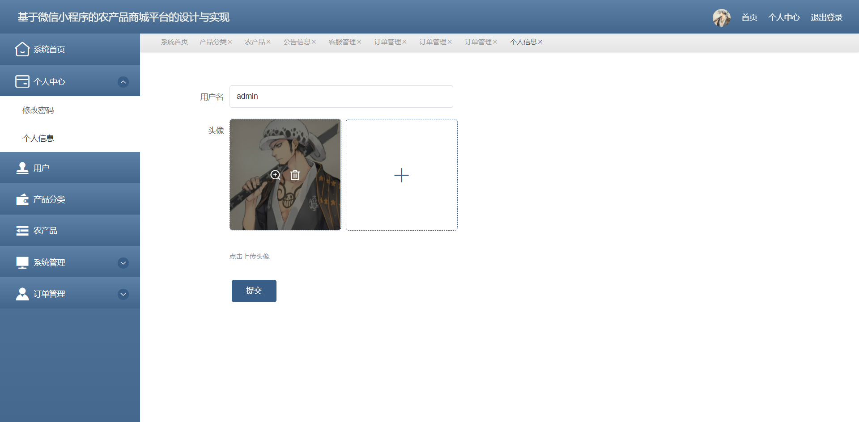859x422 pixels.
Task: Click 退出登录 in the top bar
Action: pos(826,17)
